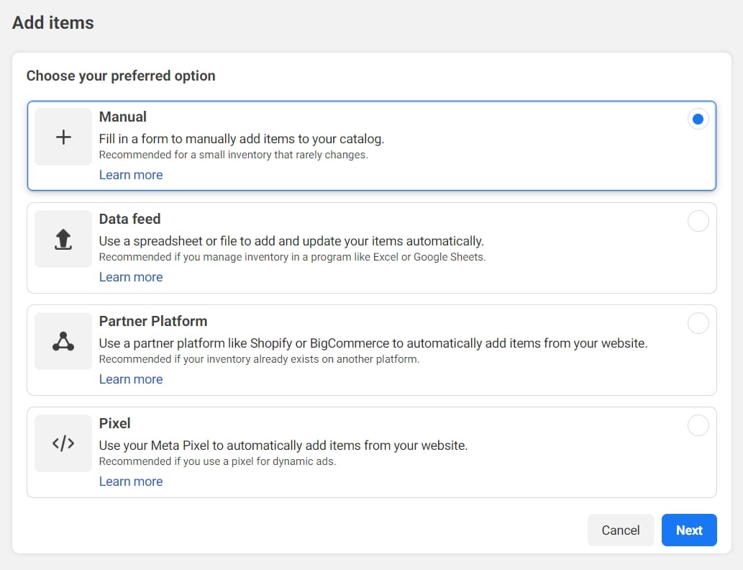Click the Partner Platform triangle nodes icon
This screenshot has width=743, height=570.
click(x=63, y=341)
